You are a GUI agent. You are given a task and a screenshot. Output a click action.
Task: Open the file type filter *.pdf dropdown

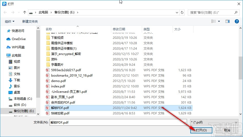(214, 122)
